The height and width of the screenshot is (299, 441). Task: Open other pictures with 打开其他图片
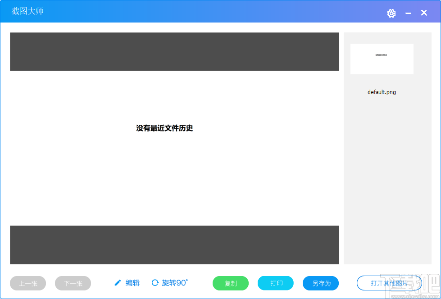coord(389,283)
